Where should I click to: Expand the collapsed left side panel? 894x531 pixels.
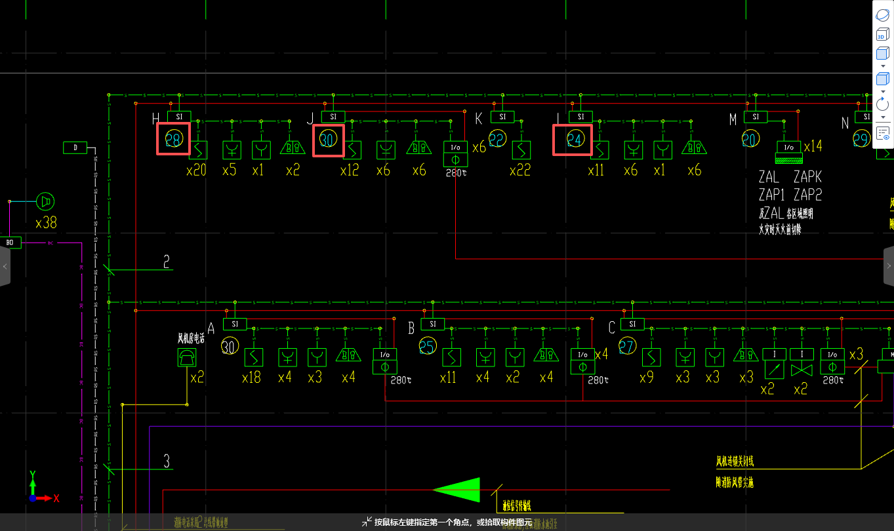pos(5,266)
